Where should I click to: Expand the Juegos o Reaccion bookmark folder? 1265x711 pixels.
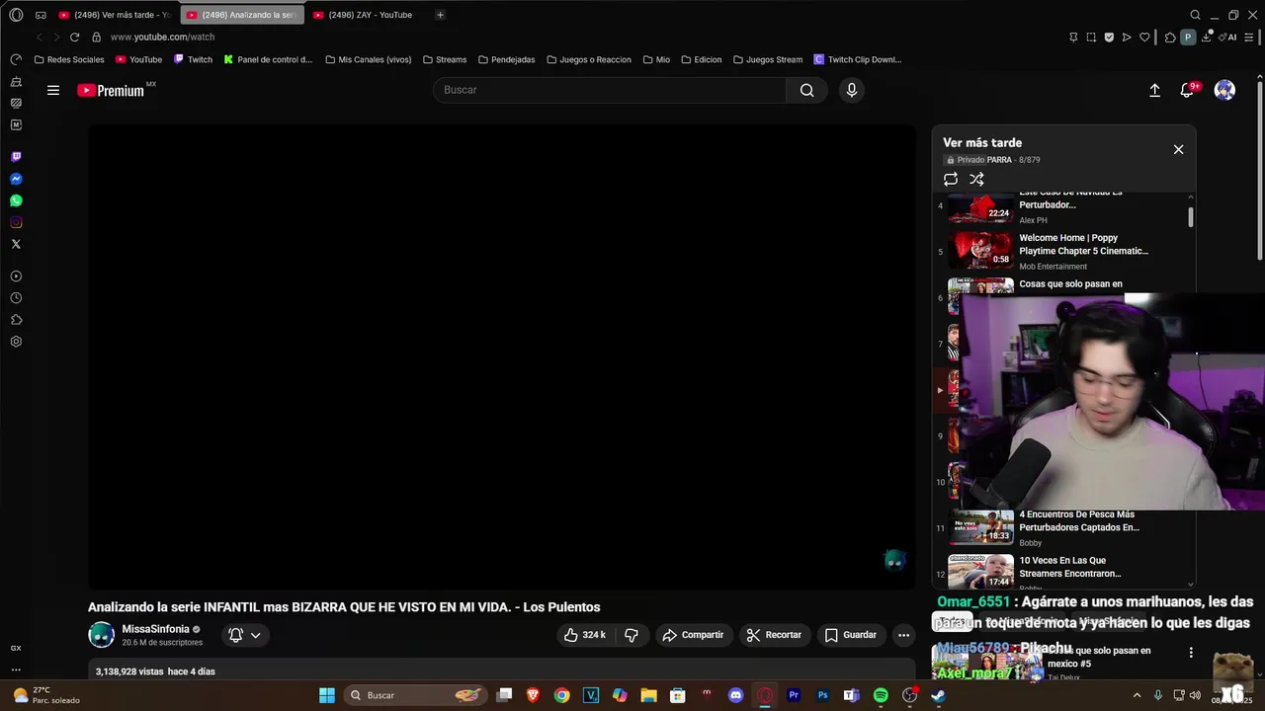click(x=588, y=59)
